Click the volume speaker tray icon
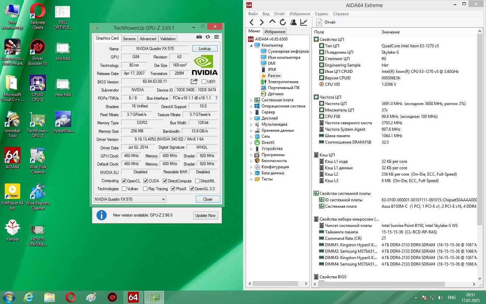The width and height of the screenshot is (486, 304). [440, 298]
